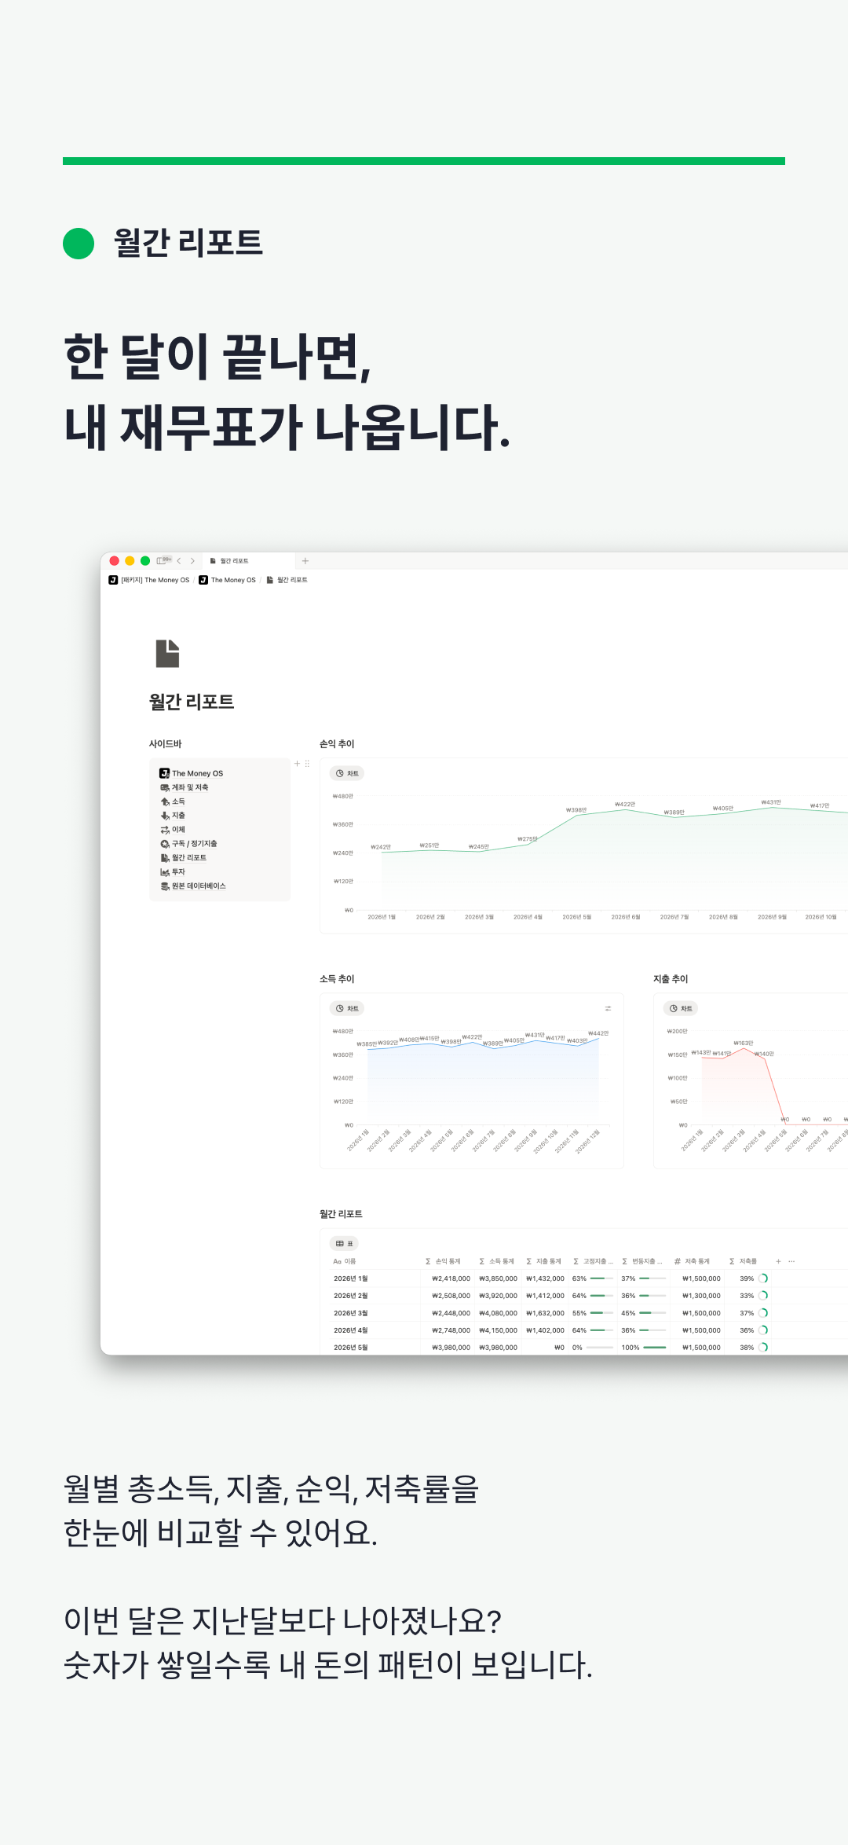
Task: Click ₩1,432,000 지출 cell
Action: tap(545, 1278)
